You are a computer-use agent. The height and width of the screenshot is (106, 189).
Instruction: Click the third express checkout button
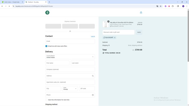(x=87, y=26)
